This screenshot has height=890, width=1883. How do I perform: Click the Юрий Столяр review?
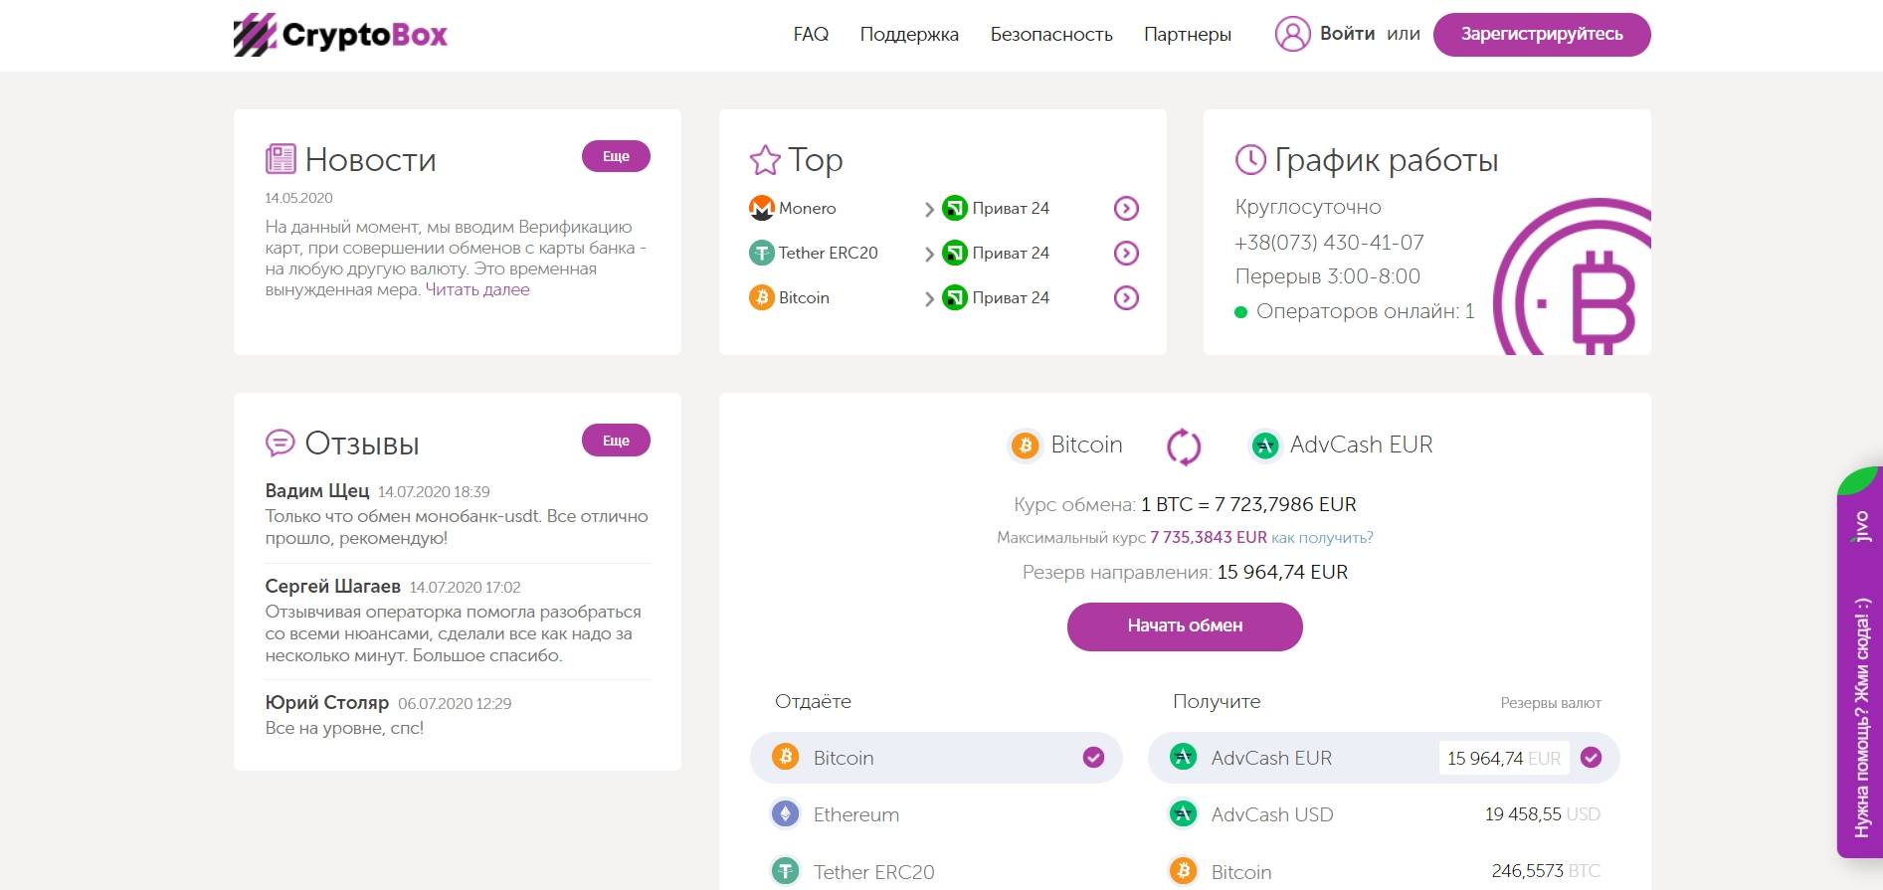point(457,715)
